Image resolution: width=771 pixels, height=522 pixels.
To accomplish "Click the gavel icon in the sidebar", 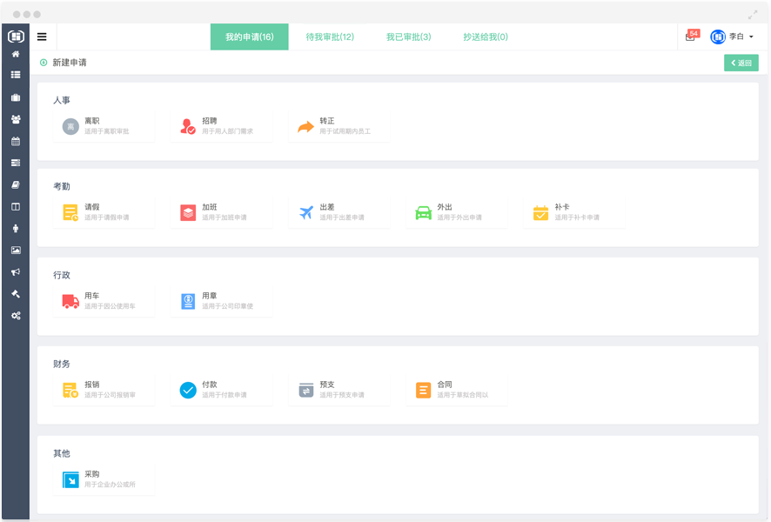I will [15, 293].
